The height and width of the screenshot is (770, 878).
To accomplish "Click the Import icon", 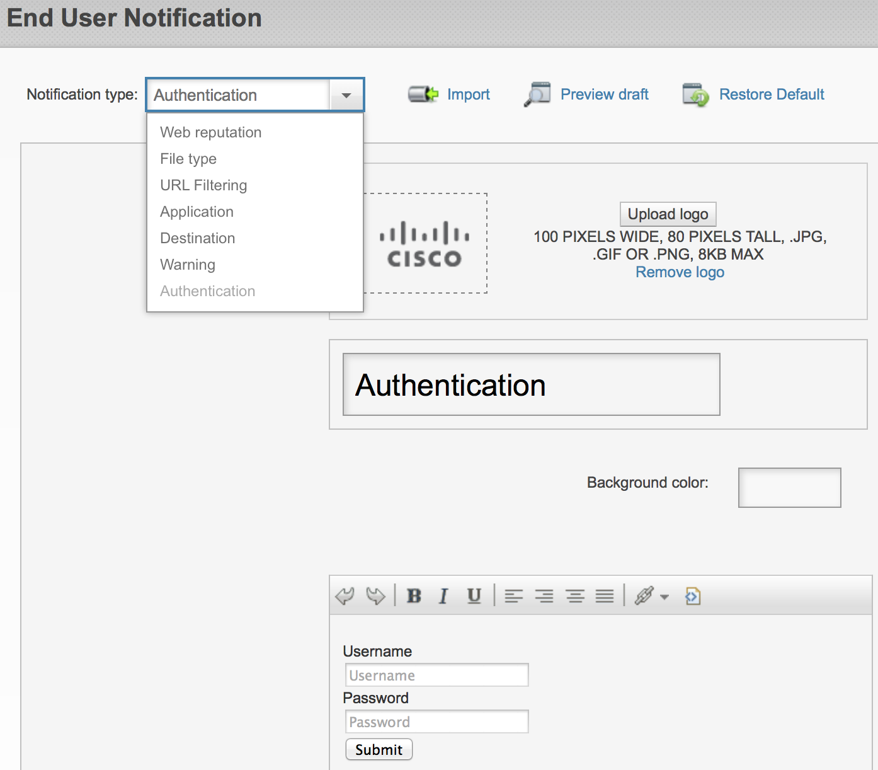I will point(423,95).
